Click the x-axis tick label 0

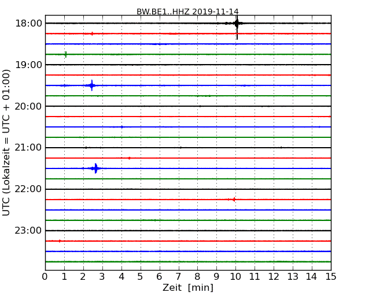click(x=45, y=277)
